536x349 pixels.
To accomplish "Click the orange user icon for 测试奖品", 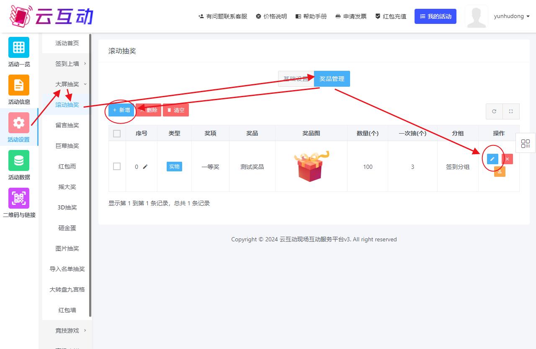I will pyautogui.click(x=500, y=171).
